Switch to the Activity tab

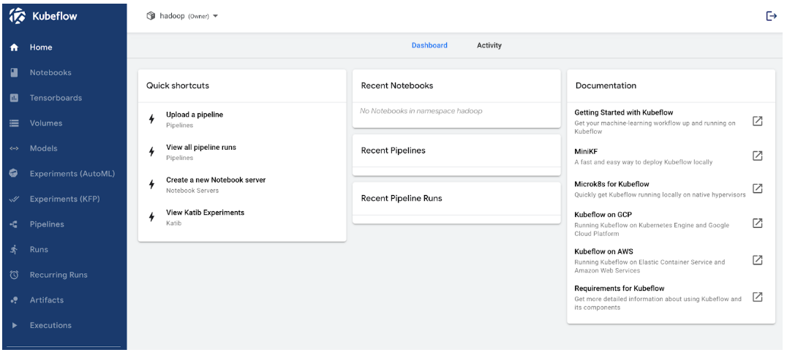[x=489, y=45]
